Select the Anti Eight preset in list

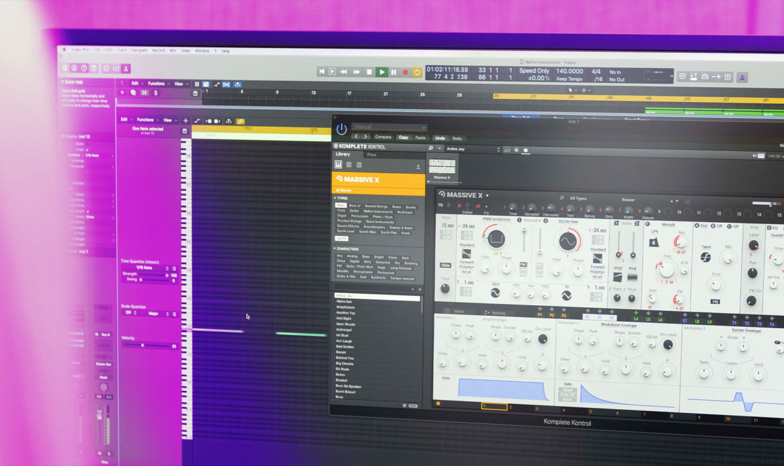tap(344, 318)
